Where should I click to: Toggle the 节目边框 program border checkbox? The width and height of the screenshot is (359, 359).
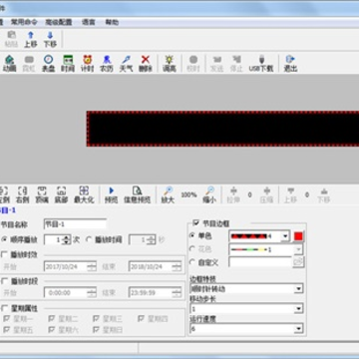(x=196, y=223)
